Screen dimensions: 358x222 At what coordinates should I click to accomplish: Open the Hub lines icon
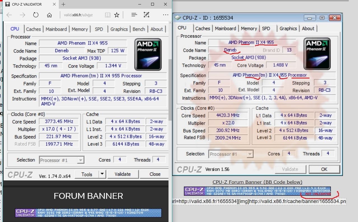click(134, 15)
